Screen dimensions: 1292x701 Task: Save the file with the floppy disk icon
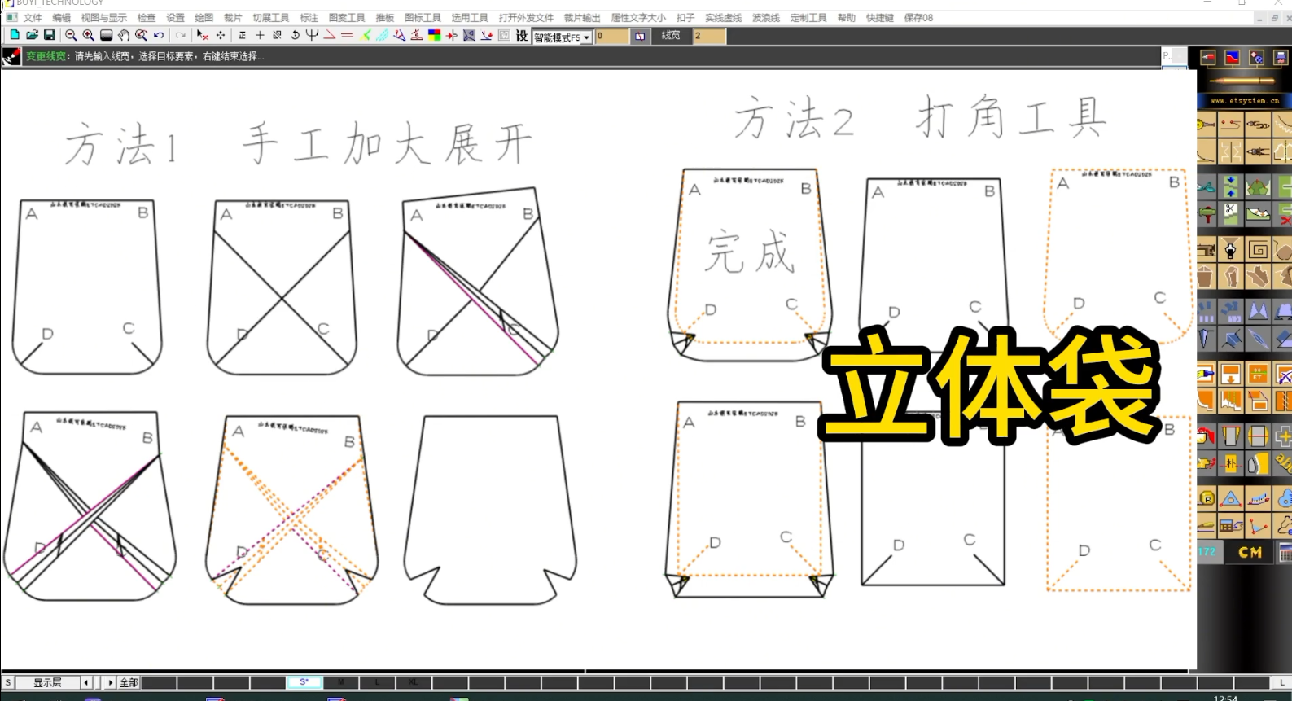[x=49, y=35]
